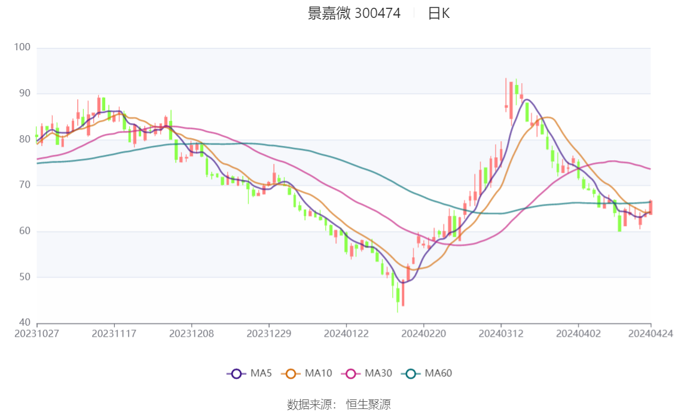Toggle the MA30 legend series
Screen dimensions: 678x412
367,373
